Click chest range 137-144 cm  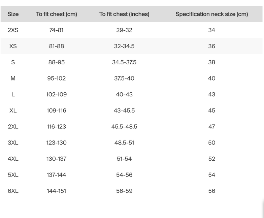(x=56, y=175)
